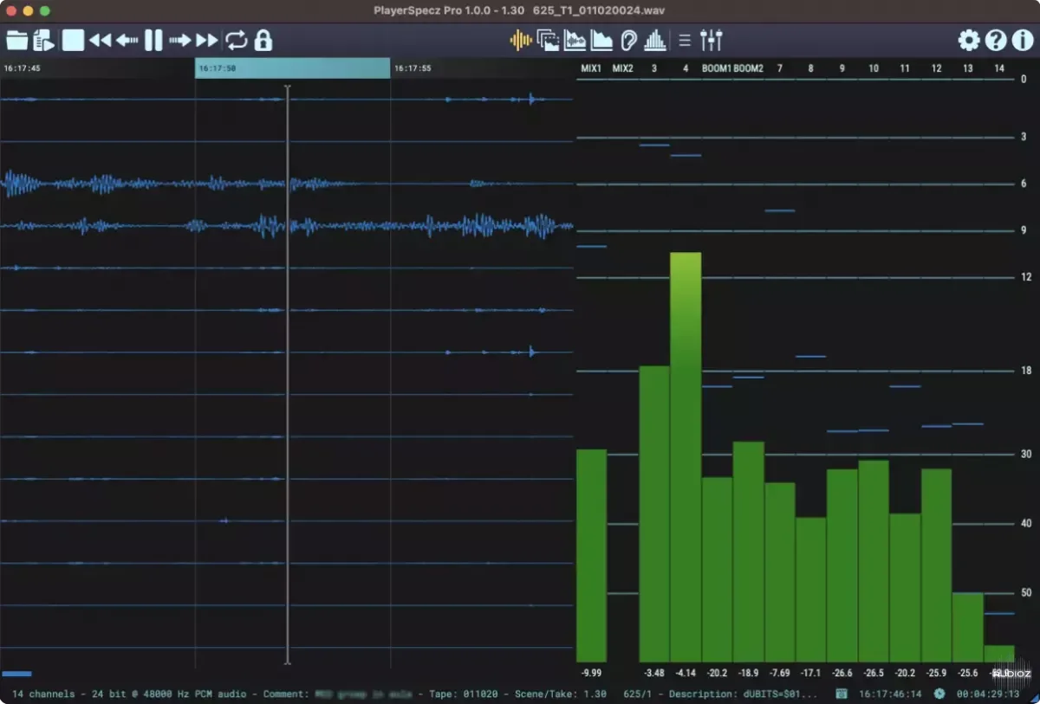The width and height of the screenshot is (1040, 704).
Task: Toggle loop playback
Action: point(236,40)
